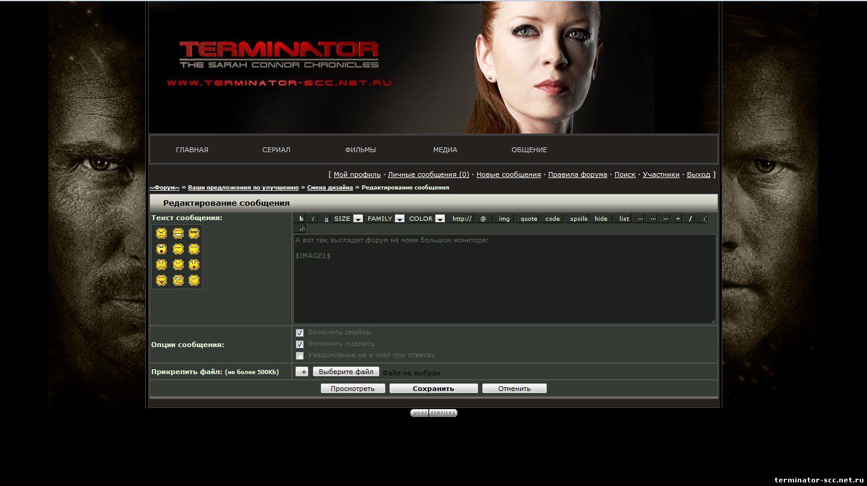Open the ГЛАВНАЯ menu item
867x486 pixels.
[x=192, y=150]
